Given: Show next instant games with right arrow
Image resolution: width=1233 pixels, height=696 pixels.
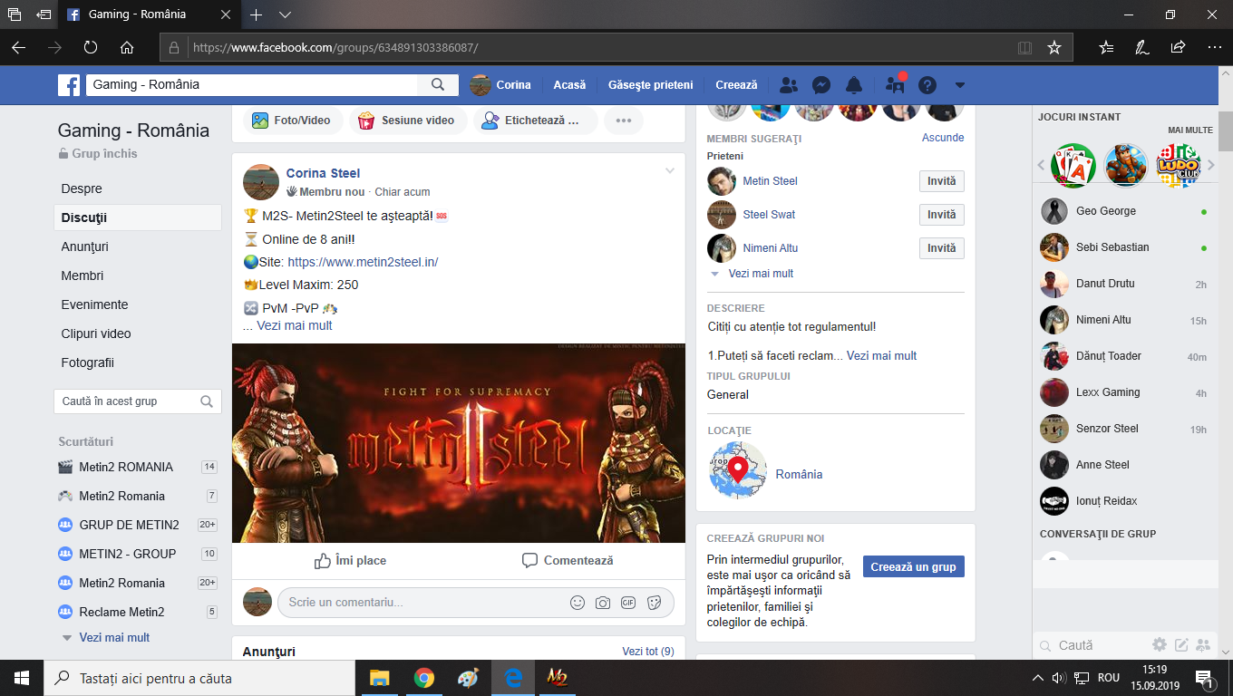Looking at the screenshot, I should click(x=1211, y=165).
